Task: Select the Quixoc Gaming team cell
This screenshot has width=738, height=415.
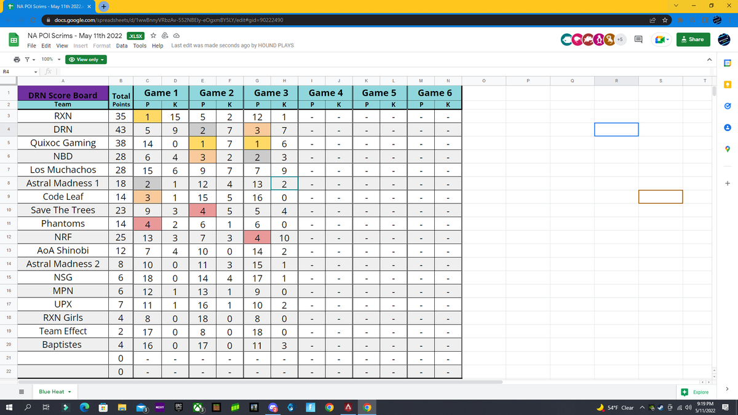Action: click(x=63, y=143)
